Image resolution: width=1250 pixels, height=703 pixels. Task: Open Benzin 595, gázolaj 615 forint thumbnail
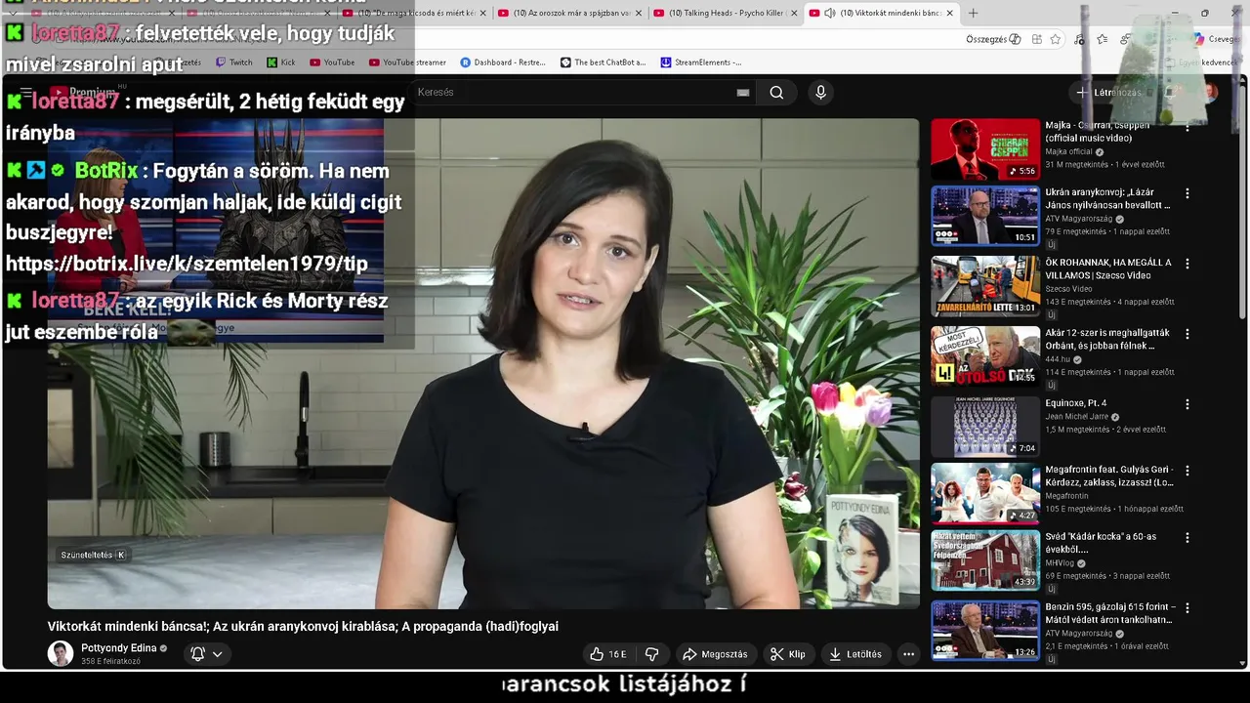pos(985,632)
